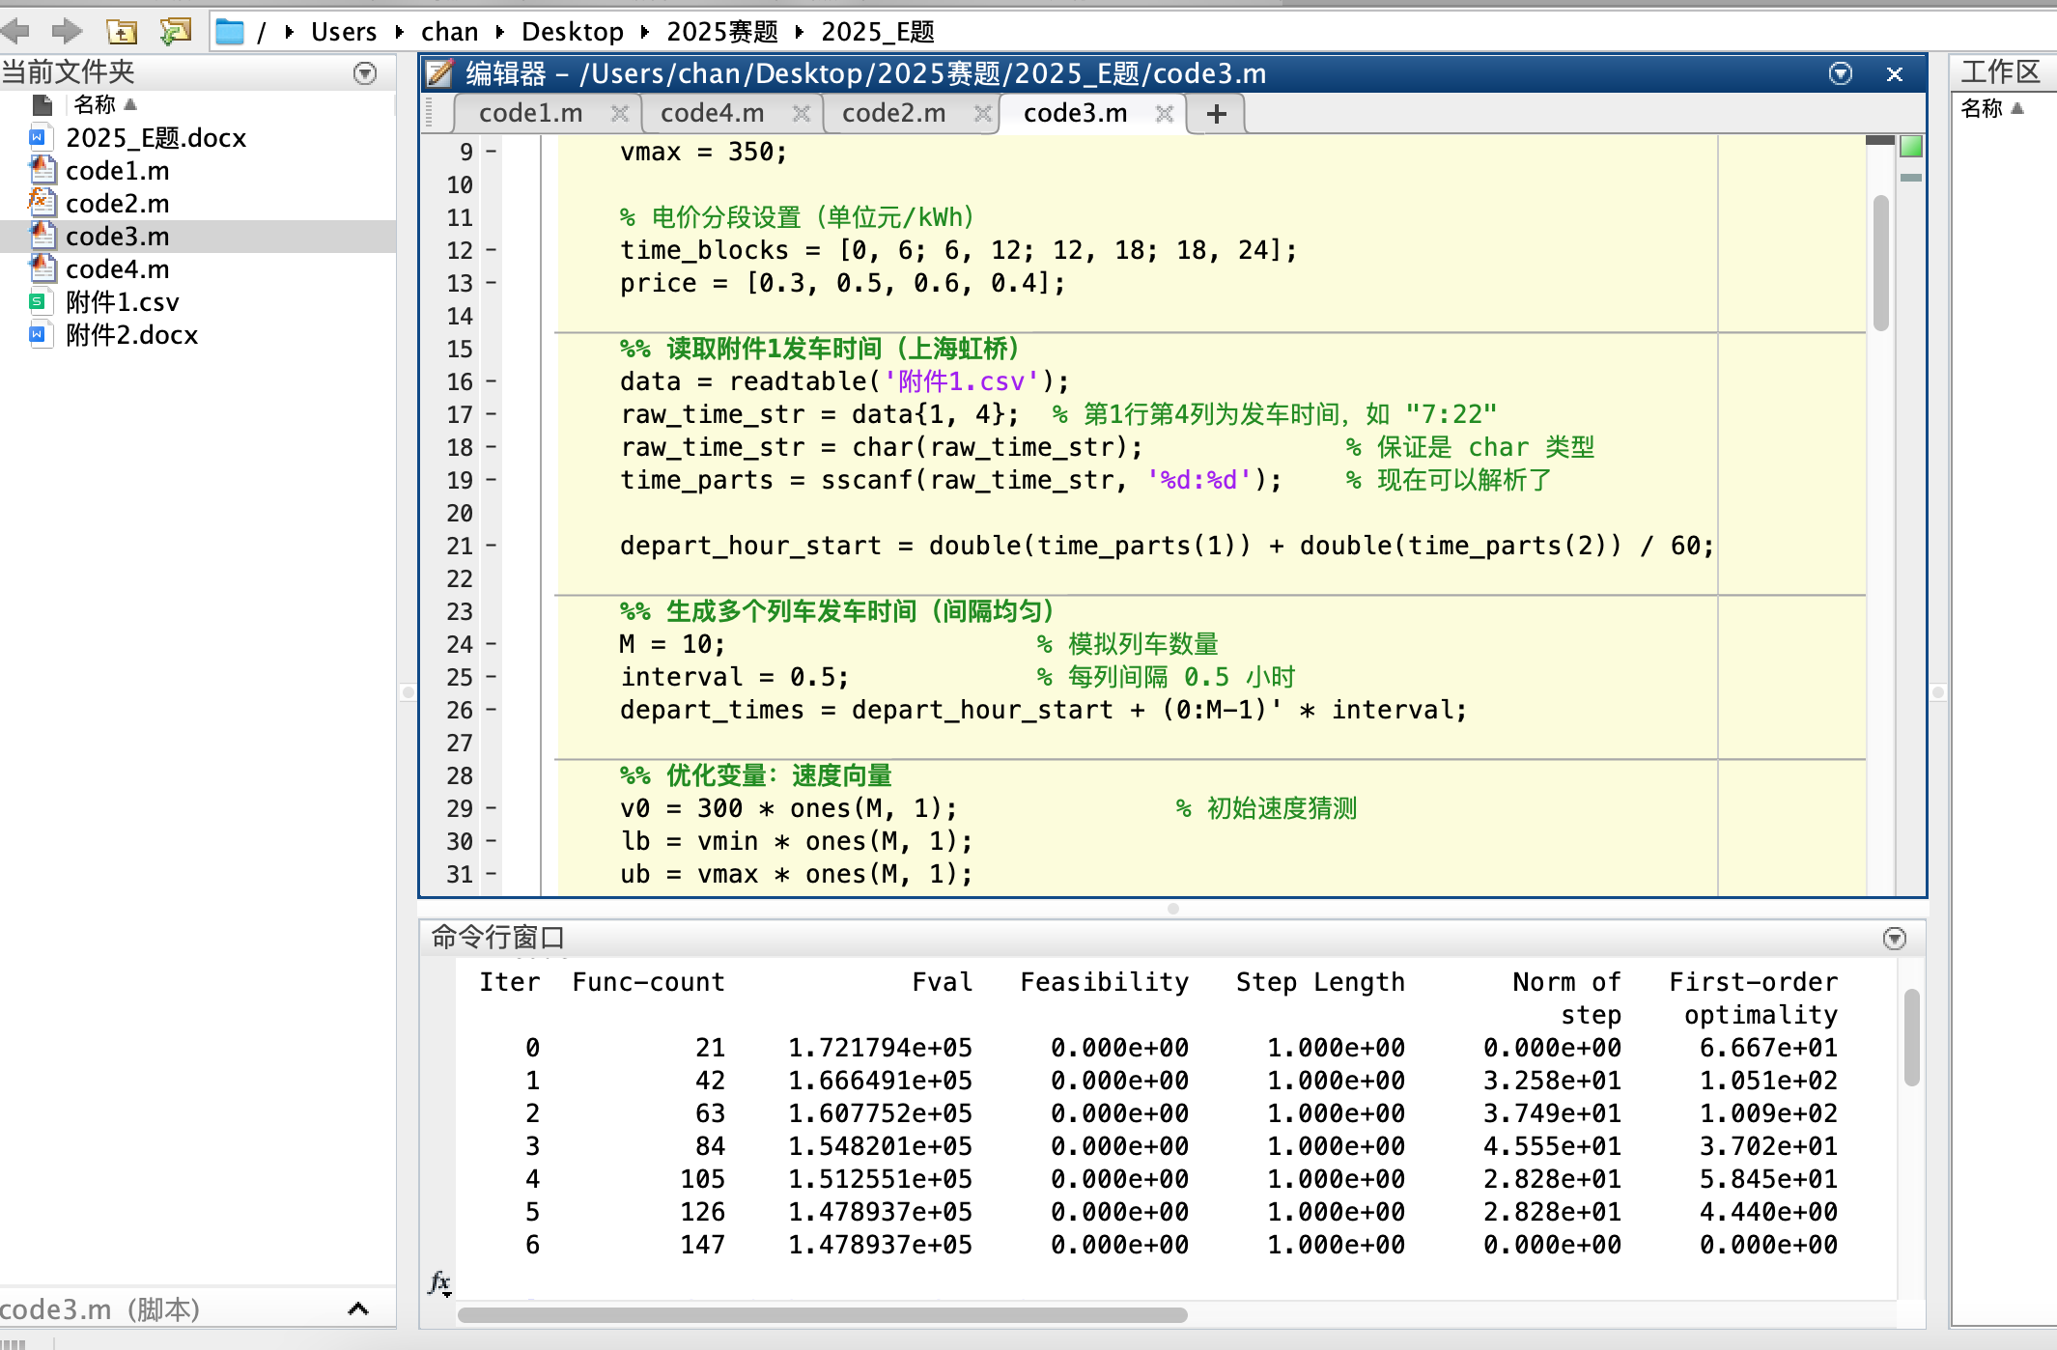Image resolution: width=2057 pixels, height=1350 pixels.
Task: Close the code4.m tab
Action: tap(802, 115)
